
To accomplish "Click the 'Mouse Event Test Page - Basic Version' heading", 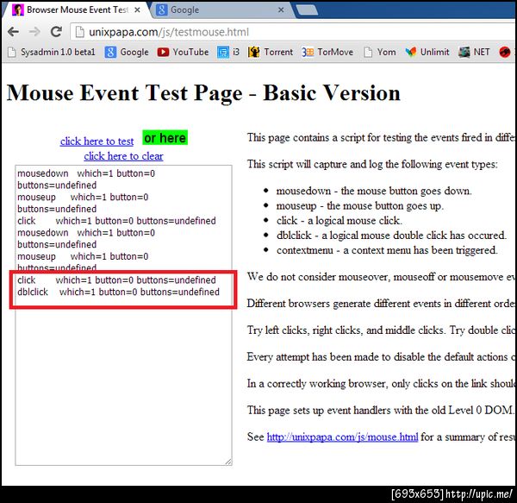I will click(203, 92).
